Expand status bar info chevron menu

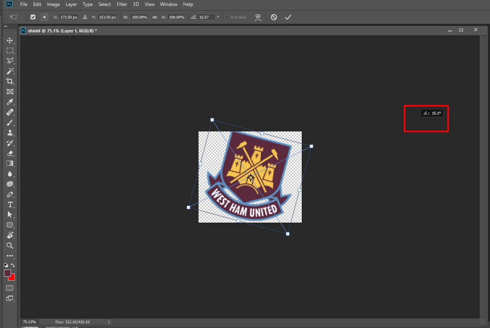click(109, 322)
